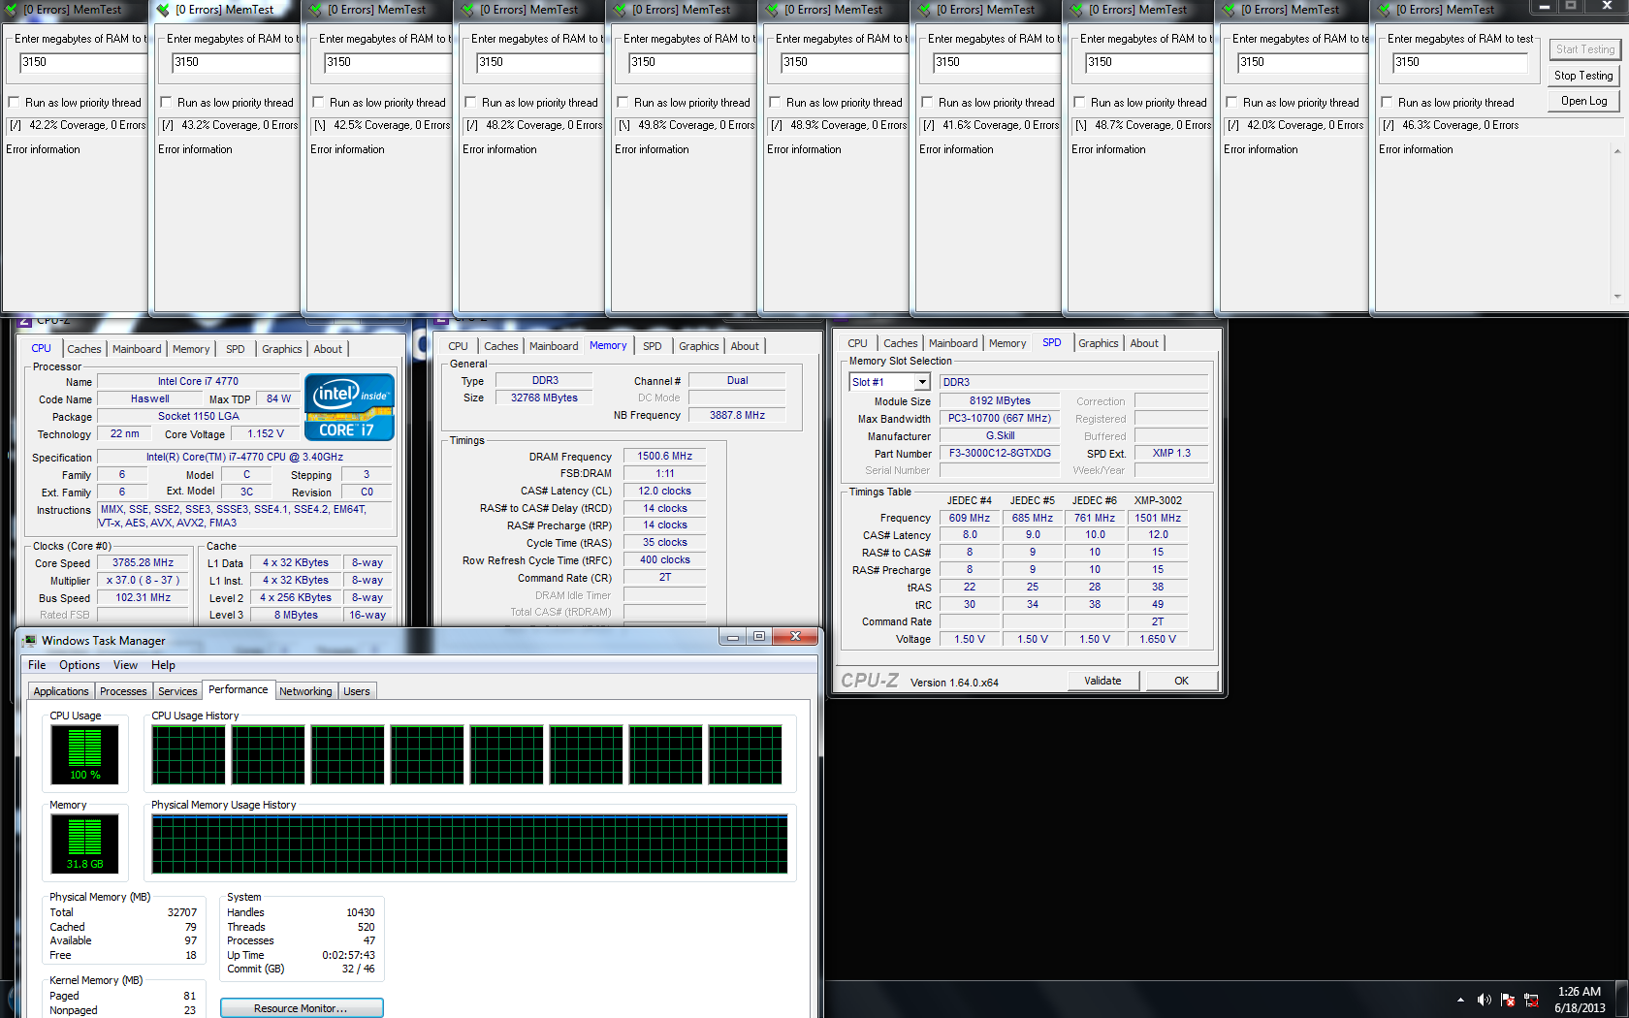Tick low priority checkbox in 48.2% coverage MemTest
This screenshot has height=1018, width=1629.
pyautogui.click(x=470, y=102)
